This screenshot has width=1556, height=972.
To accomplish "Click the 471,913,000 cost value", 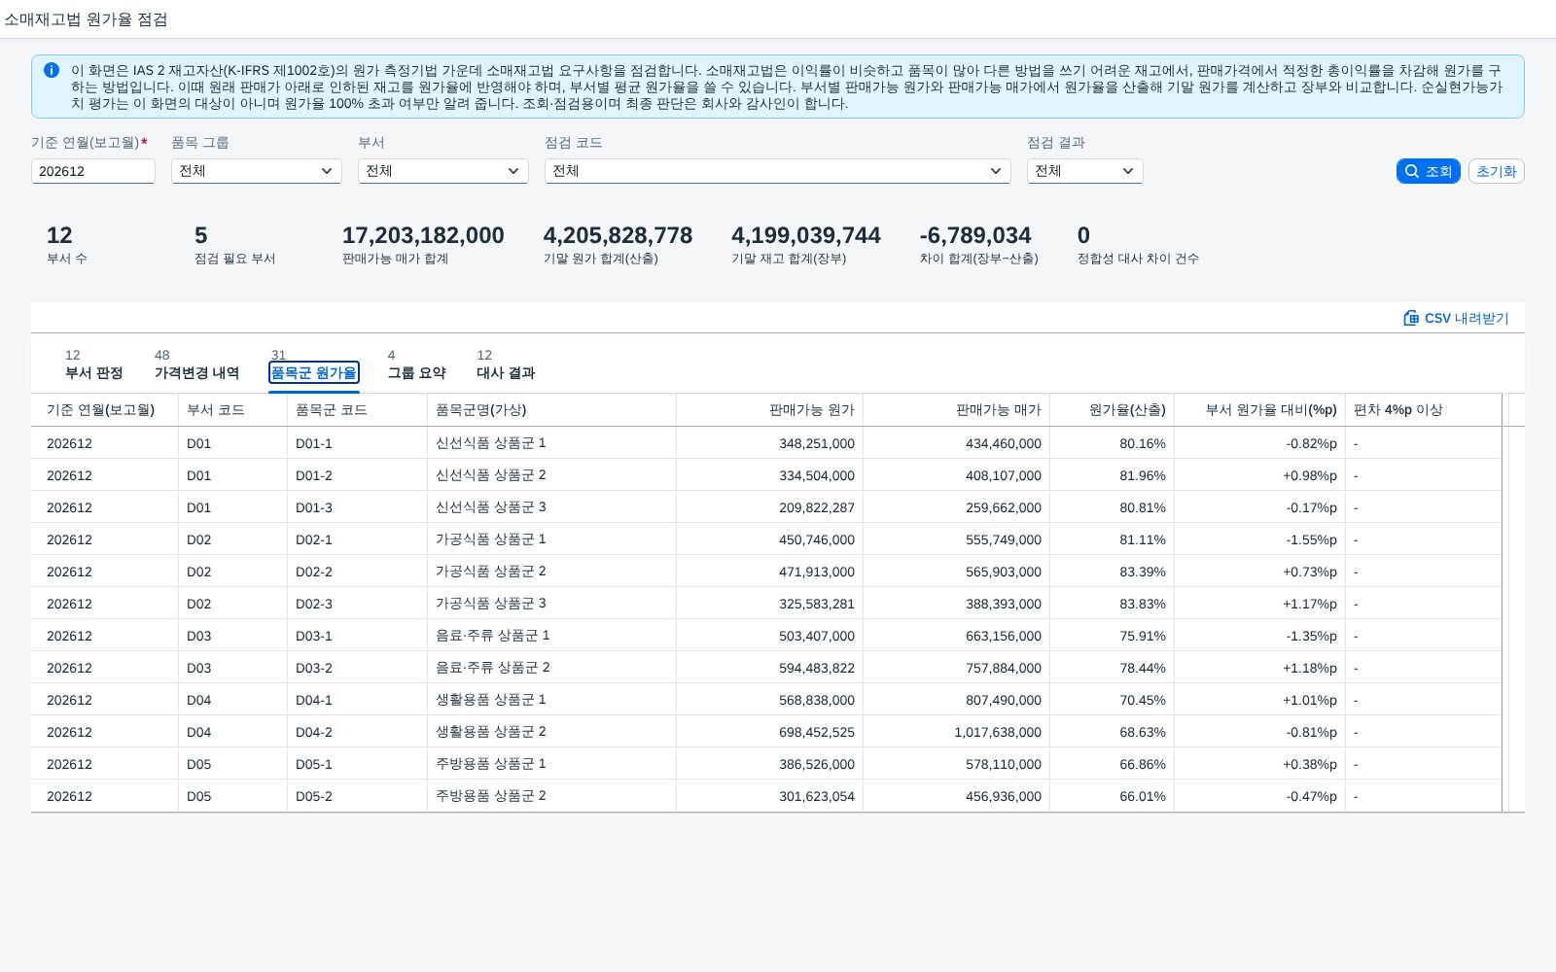I will [x=817, y=572].
